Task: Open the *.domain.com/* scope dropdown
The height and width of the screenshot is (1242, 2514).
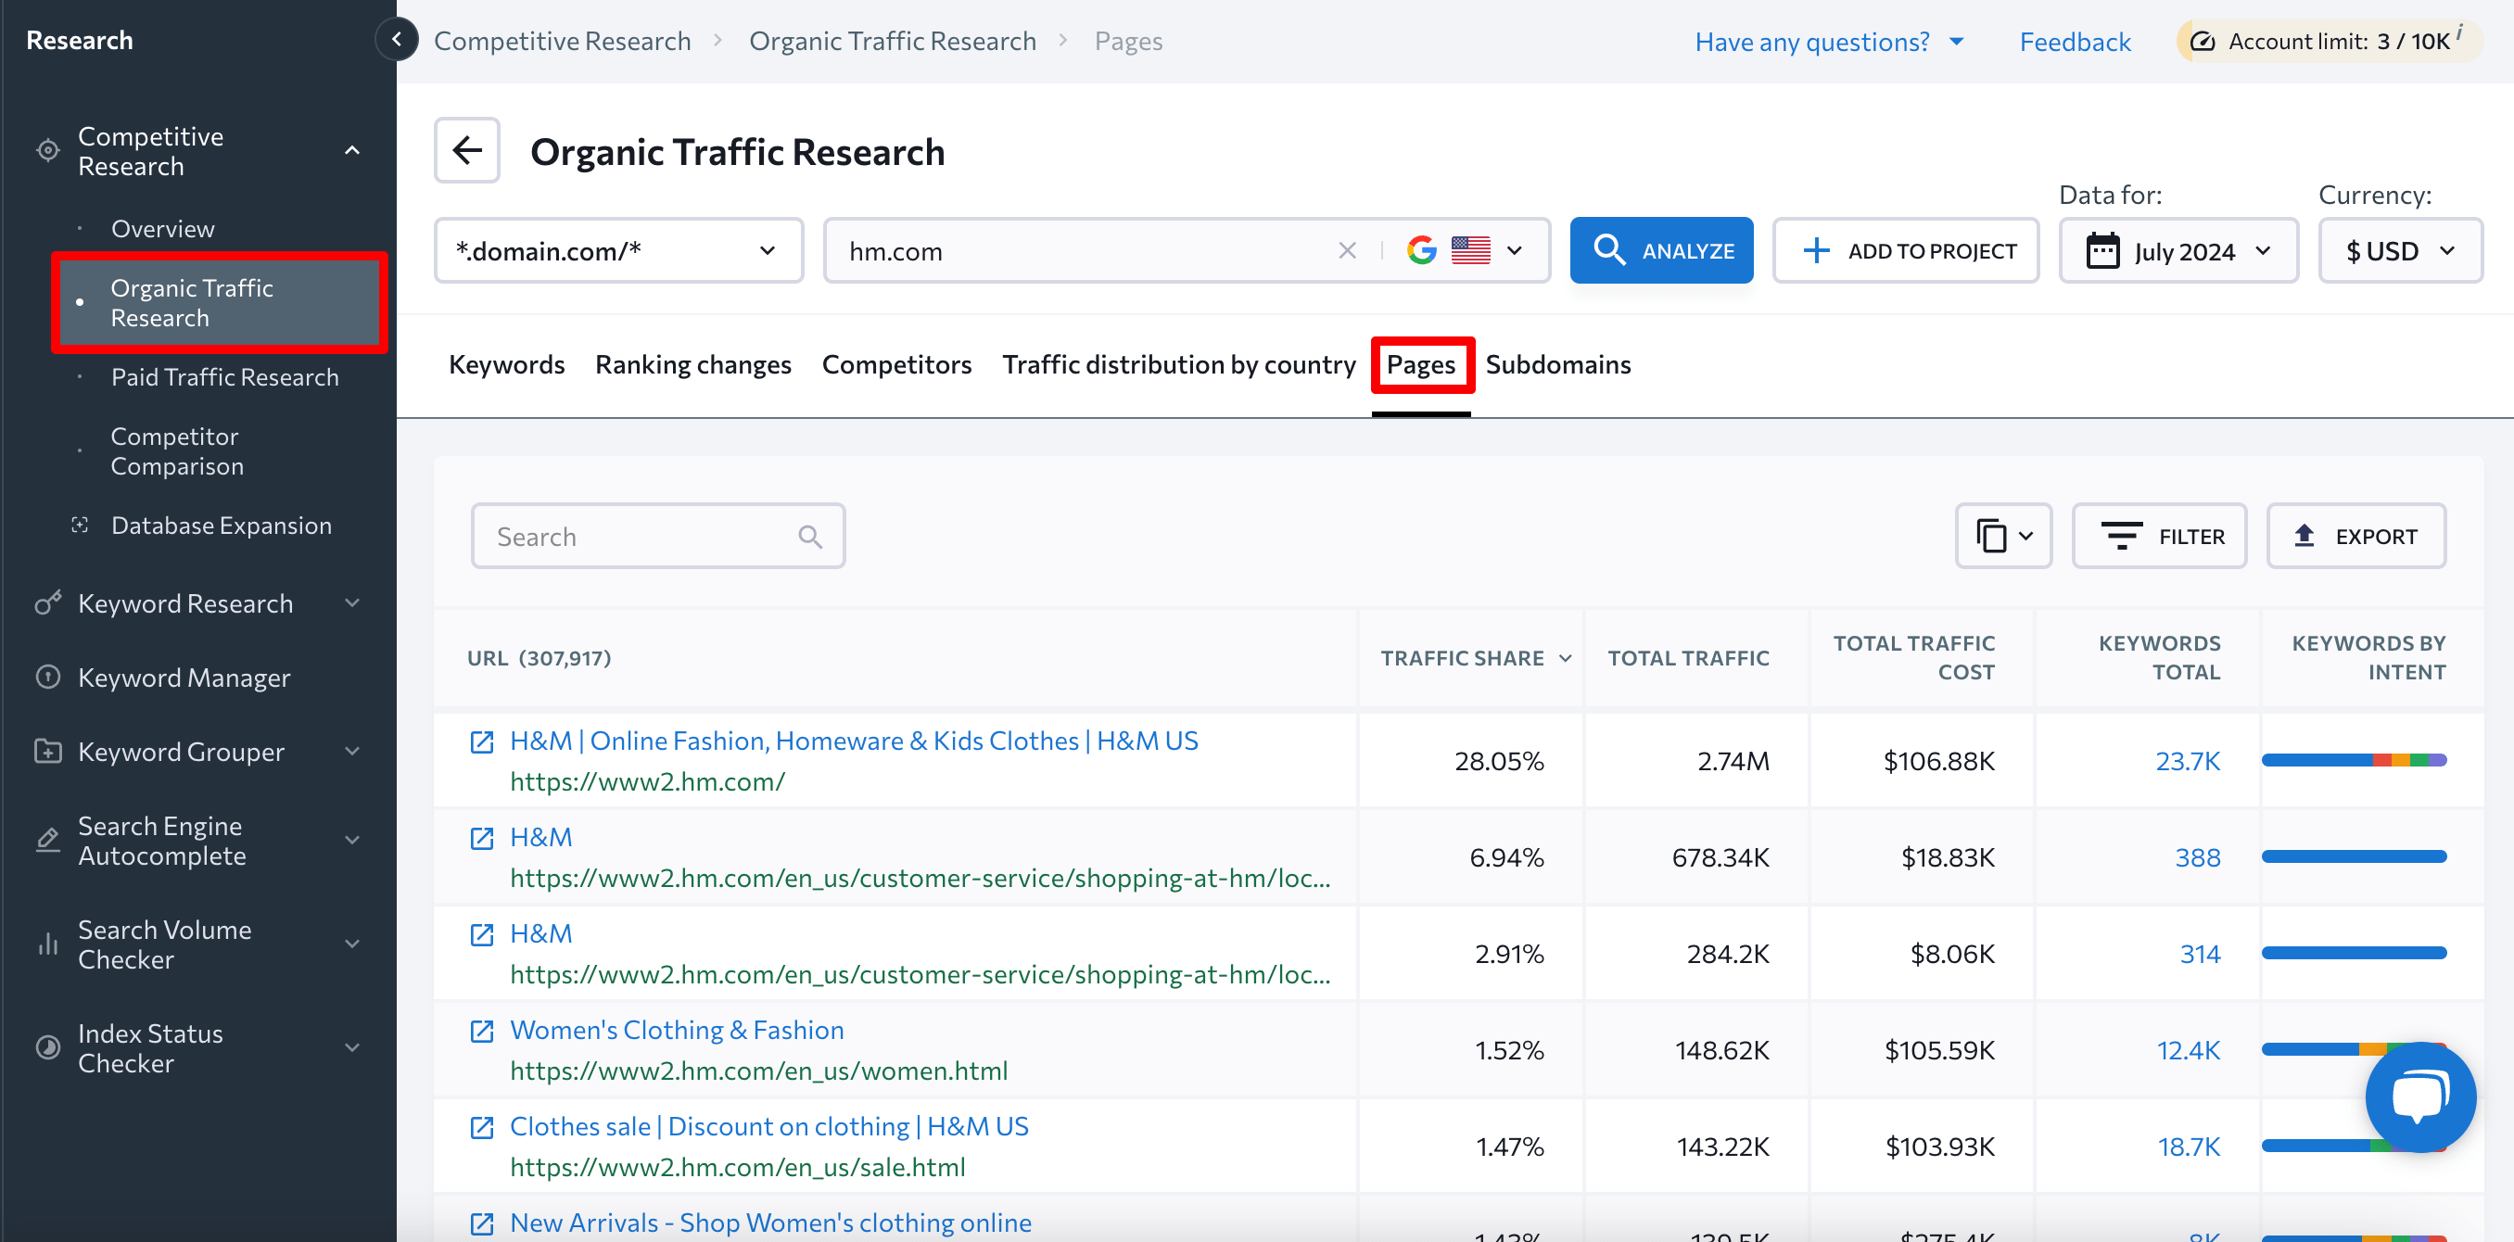Action: pos(618,251)
